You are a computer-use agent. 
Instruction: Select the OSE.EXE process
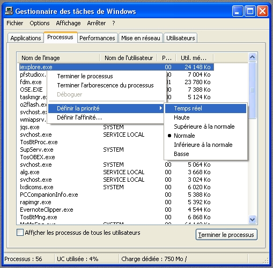click(31, 90)
